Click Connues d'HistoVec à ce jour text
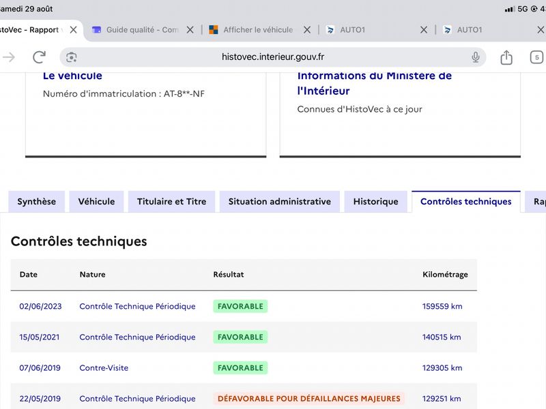Viewport: 546px width, 409px height. point(360,109)
